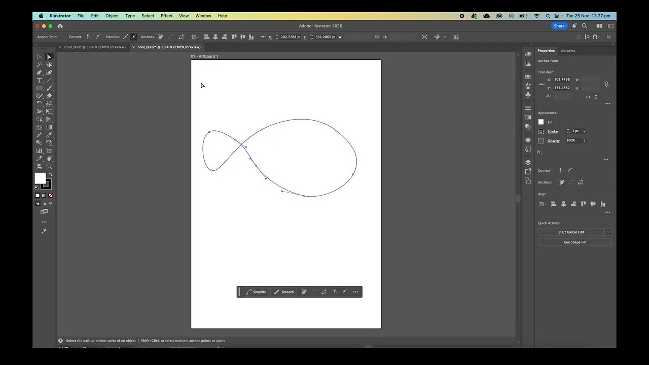
Task: Open the Object menu
Action: (112, 16)
